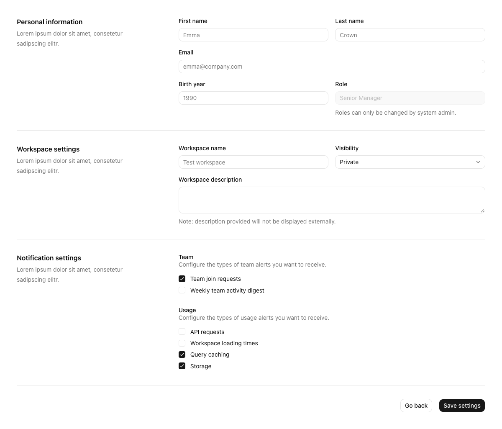Image resolution: width=502 pixels, height=429 pixels.
Task: Click the Workspace settings heading
Action: tap(48, 149)
